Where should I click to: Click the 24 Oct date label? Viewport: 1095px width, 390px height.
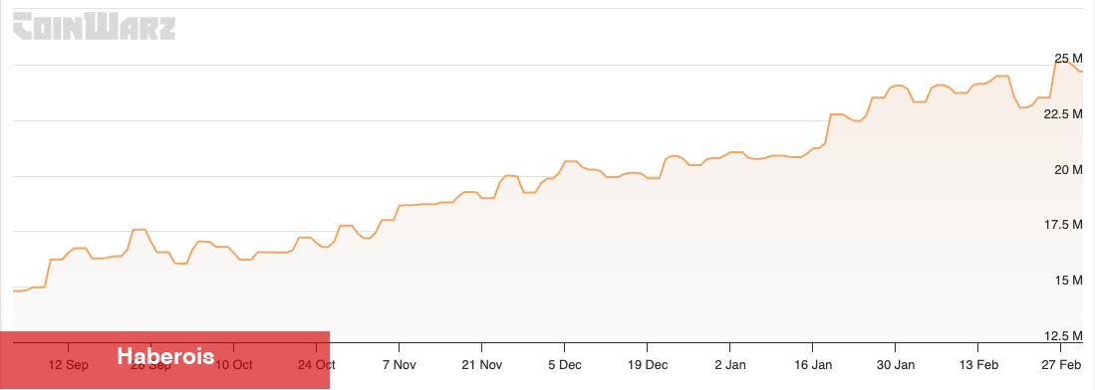(317, 365)
